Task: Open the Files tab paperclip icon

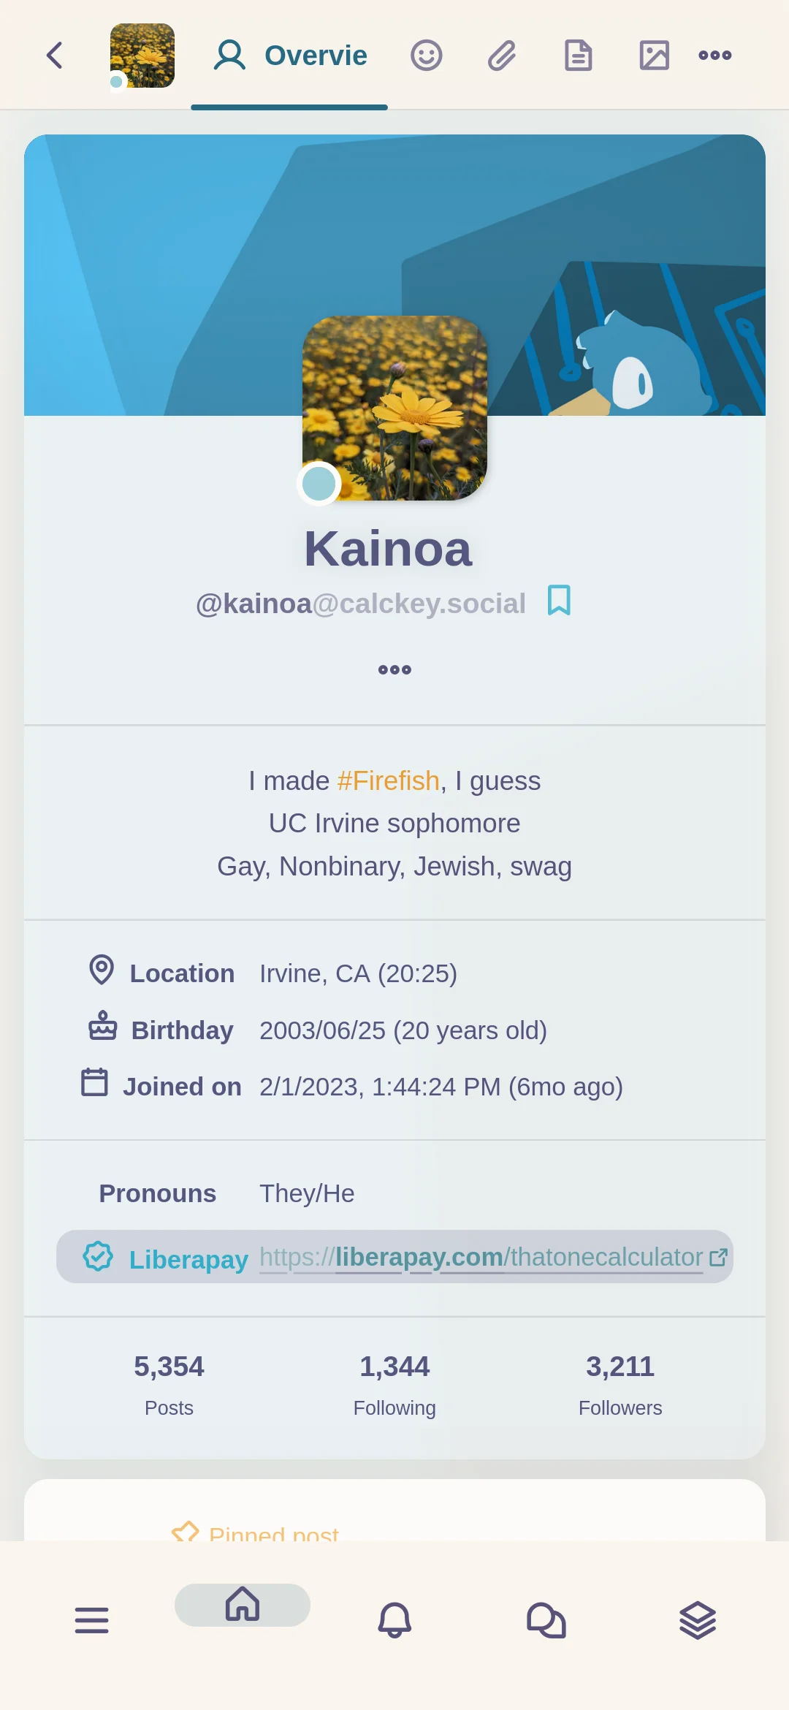Action: coord(502,55)
